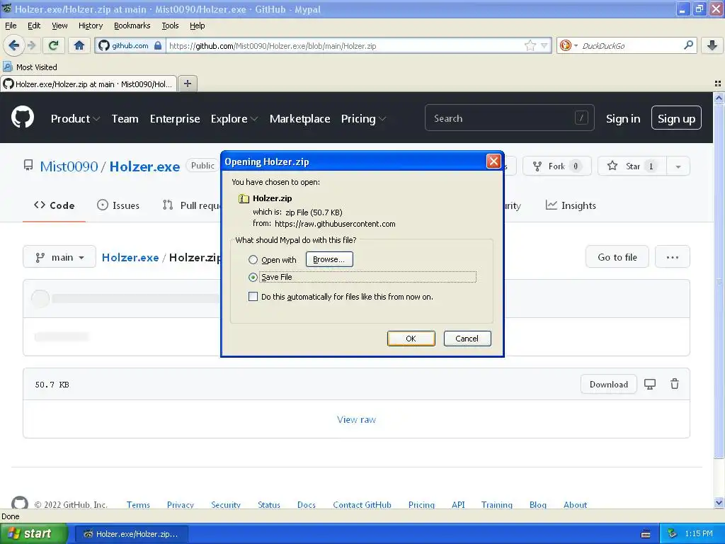Open the Windows start button
This screenshot has height=544, width=725.
[34, 534]
